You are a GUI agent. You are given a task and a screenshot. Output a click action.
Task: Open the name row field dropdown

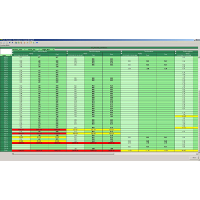11,55
